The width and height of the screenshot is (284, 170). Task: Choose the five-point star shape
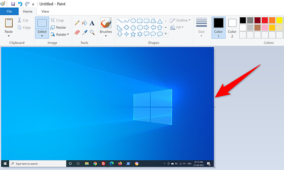click(133, 34)
